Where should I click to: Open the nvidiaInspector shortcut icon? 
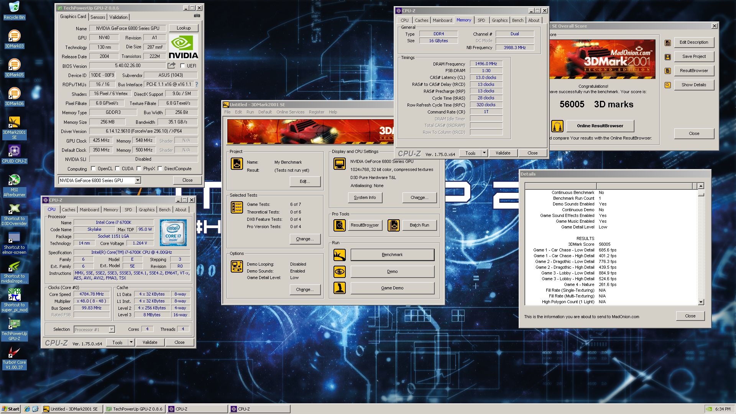pyautogui.click(x=14, y=271)
